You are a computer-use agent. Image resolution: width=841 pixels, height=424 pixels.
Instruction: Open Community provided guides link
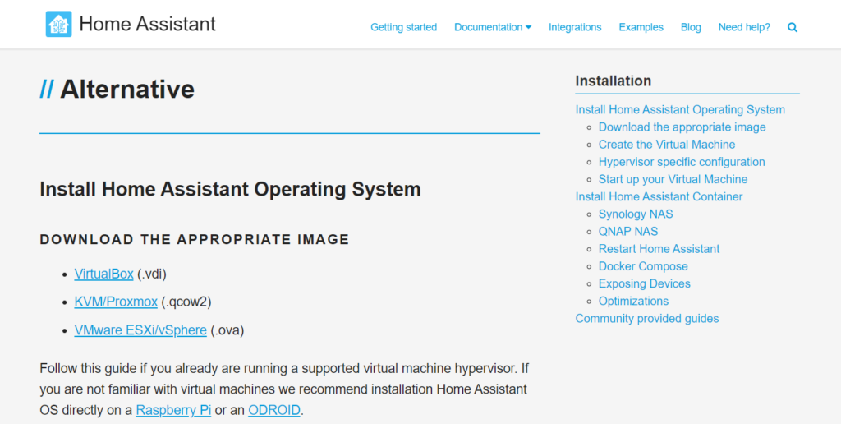[x=647, y=318]
